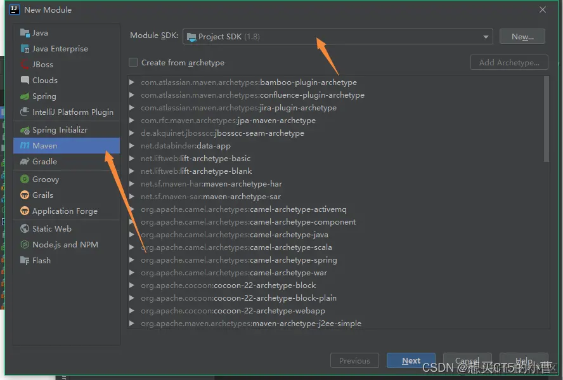Screen dimensions: 563x380
Task: Select camel-archetype-activemq entry
Action: pos(243,209)
